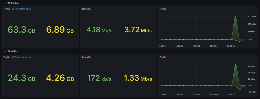
Task: Click the 6.89 GB yellow stat value
Action: click(x=60, y=30)
